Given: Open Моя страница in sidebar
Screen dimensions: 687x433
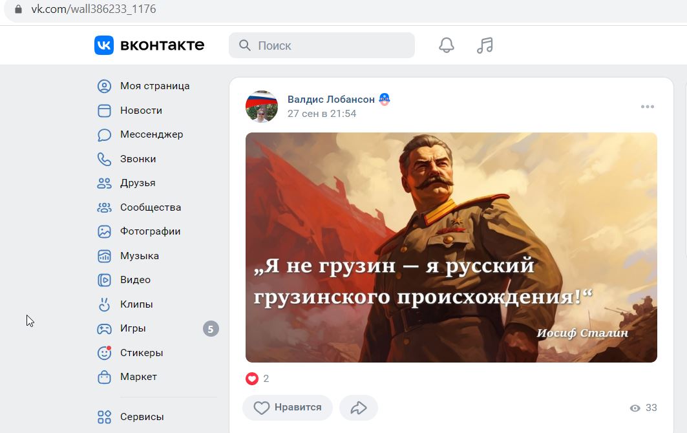Looking at the screenshot, I should click(143, 86).
